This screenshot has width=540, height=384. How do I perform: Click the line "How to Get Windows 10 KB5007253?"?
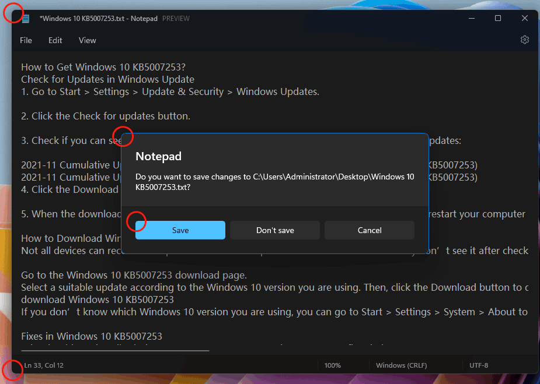point(103,67)
